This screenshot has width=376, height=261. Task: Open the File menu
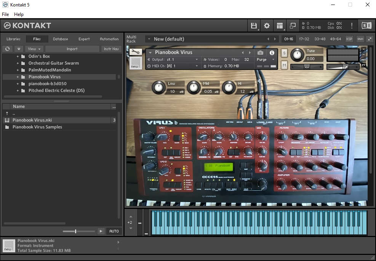click(5, 14)
